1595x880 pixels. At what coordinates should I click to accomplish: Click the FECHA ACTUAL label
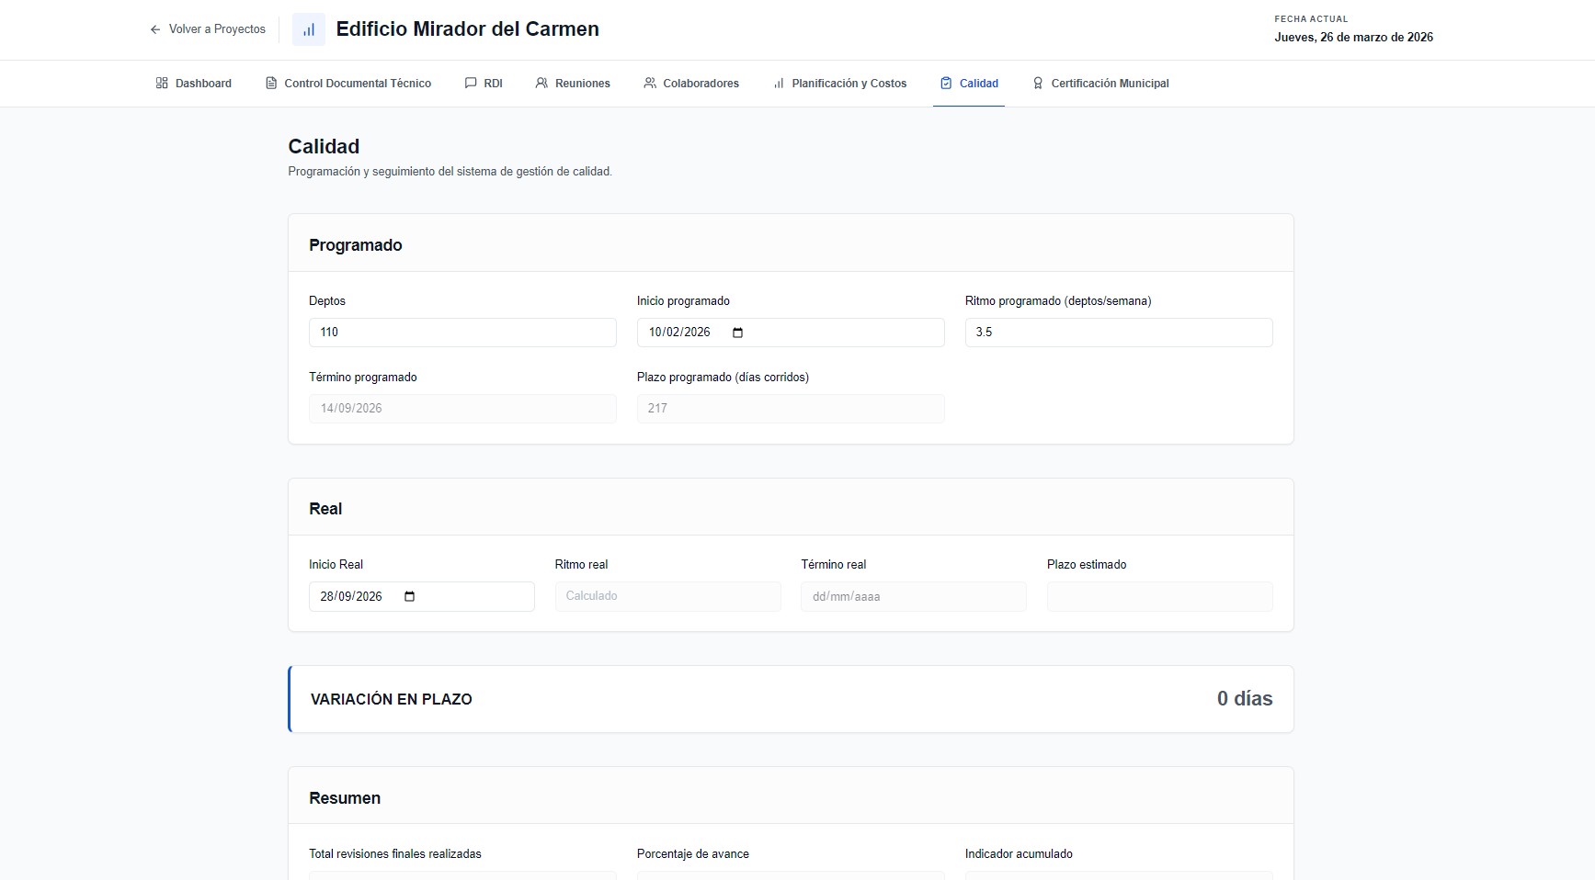[1311, 19]
